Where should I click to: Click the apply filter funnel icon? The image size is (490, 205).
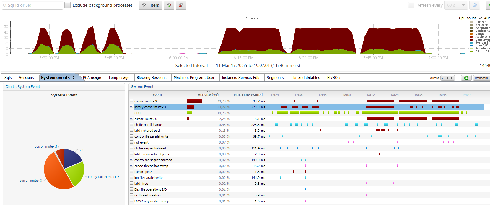coord(169,5)
